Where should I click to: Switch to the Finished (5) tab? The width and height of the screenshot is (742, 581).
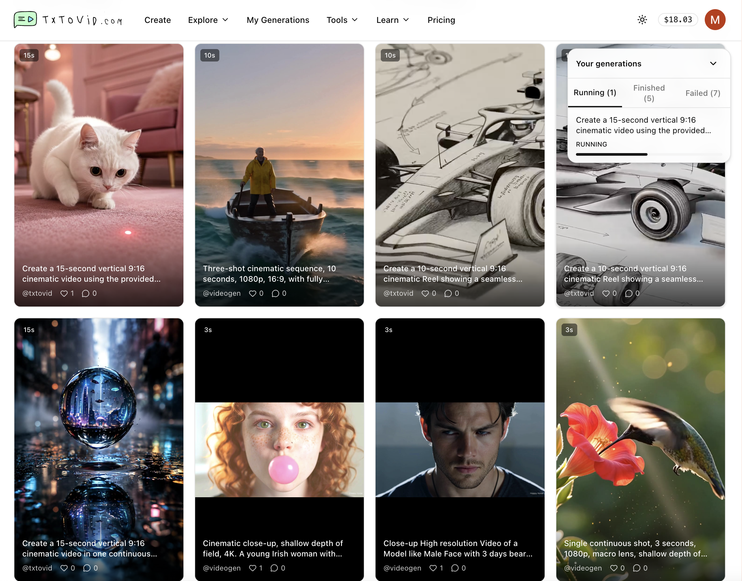point(649,93)
